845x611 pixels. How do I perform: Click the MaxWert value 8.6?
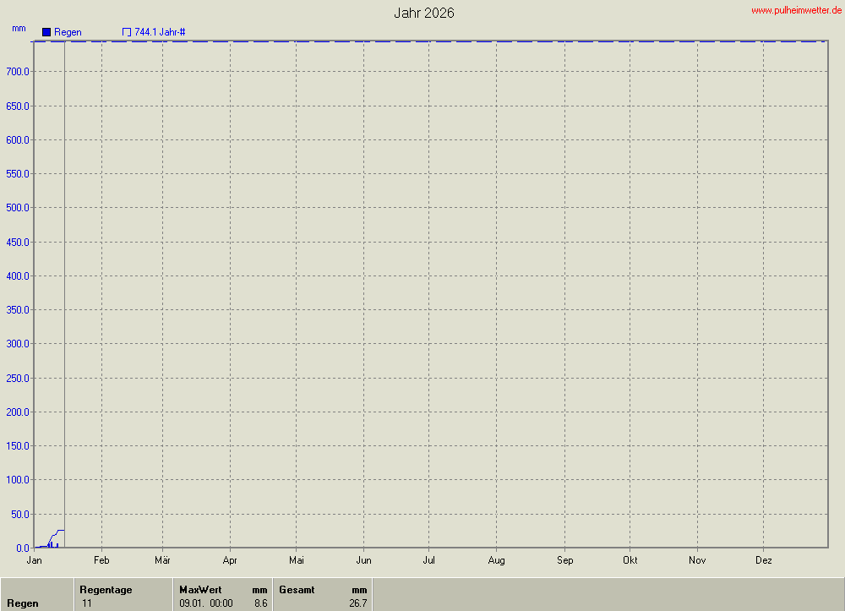(x=261, y=603)
